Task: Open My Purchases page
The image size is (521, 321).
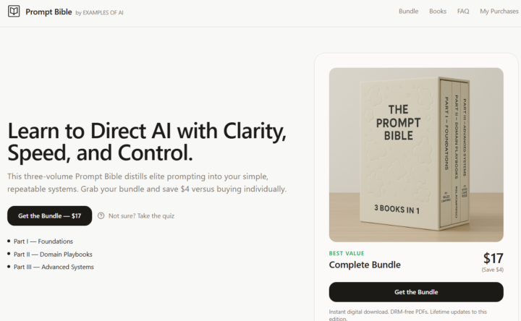Action: tap(499, 12)
